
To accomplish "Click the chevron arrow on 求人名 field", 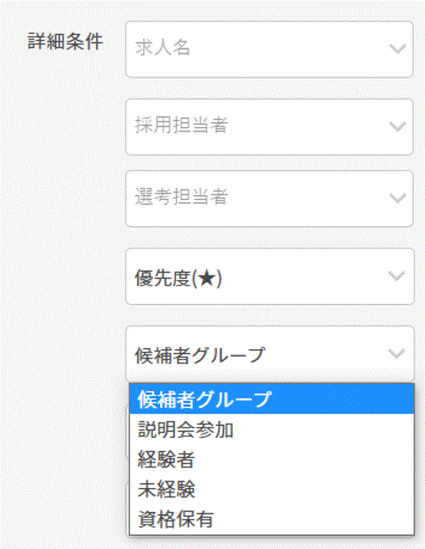I will tap(398, 48).
